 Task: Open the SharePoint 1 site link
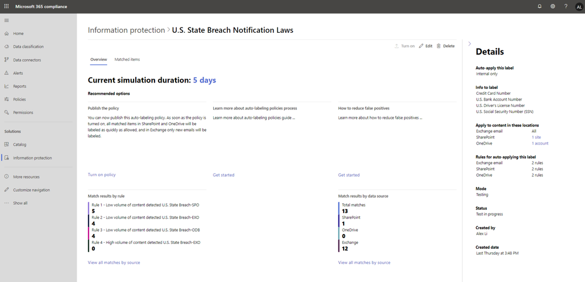coord(536,137)
